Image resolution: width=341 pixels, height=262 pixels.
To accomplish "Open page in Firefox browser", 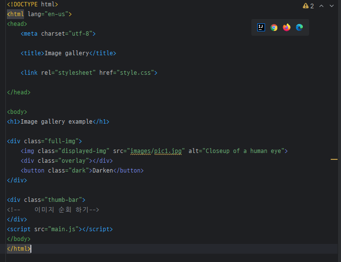I will (x=287, y=27).
